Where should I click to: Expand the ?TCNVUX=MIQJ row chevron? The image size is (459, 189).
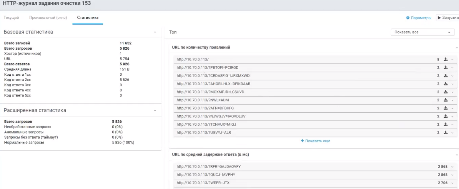(x=452, y=124)
